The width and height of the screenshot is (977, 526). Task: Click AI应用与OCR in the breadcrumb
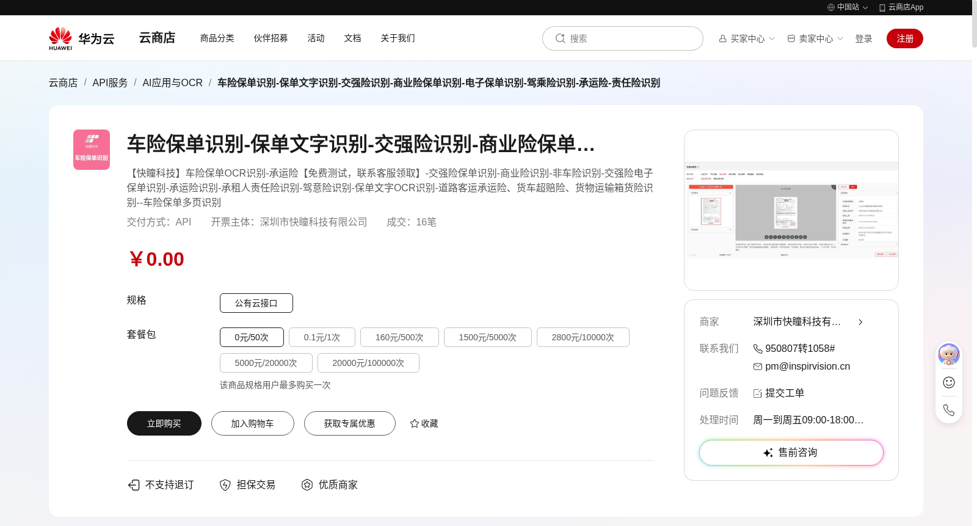[x=173, y=82]
